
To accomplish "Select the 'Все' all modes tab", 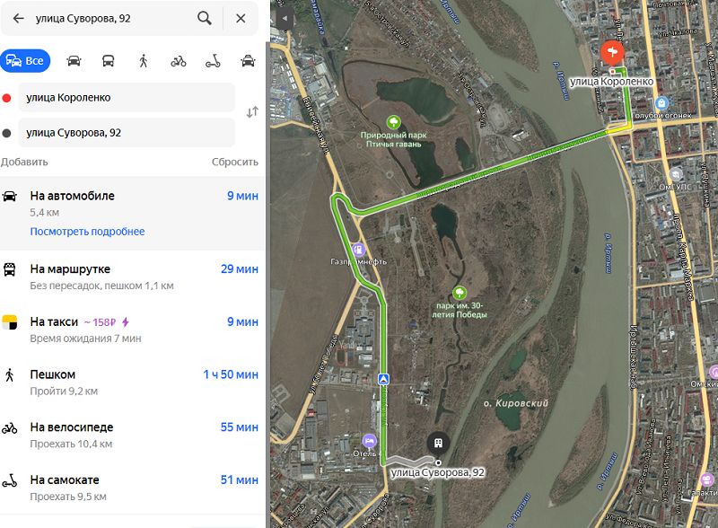I will [25, 60].
